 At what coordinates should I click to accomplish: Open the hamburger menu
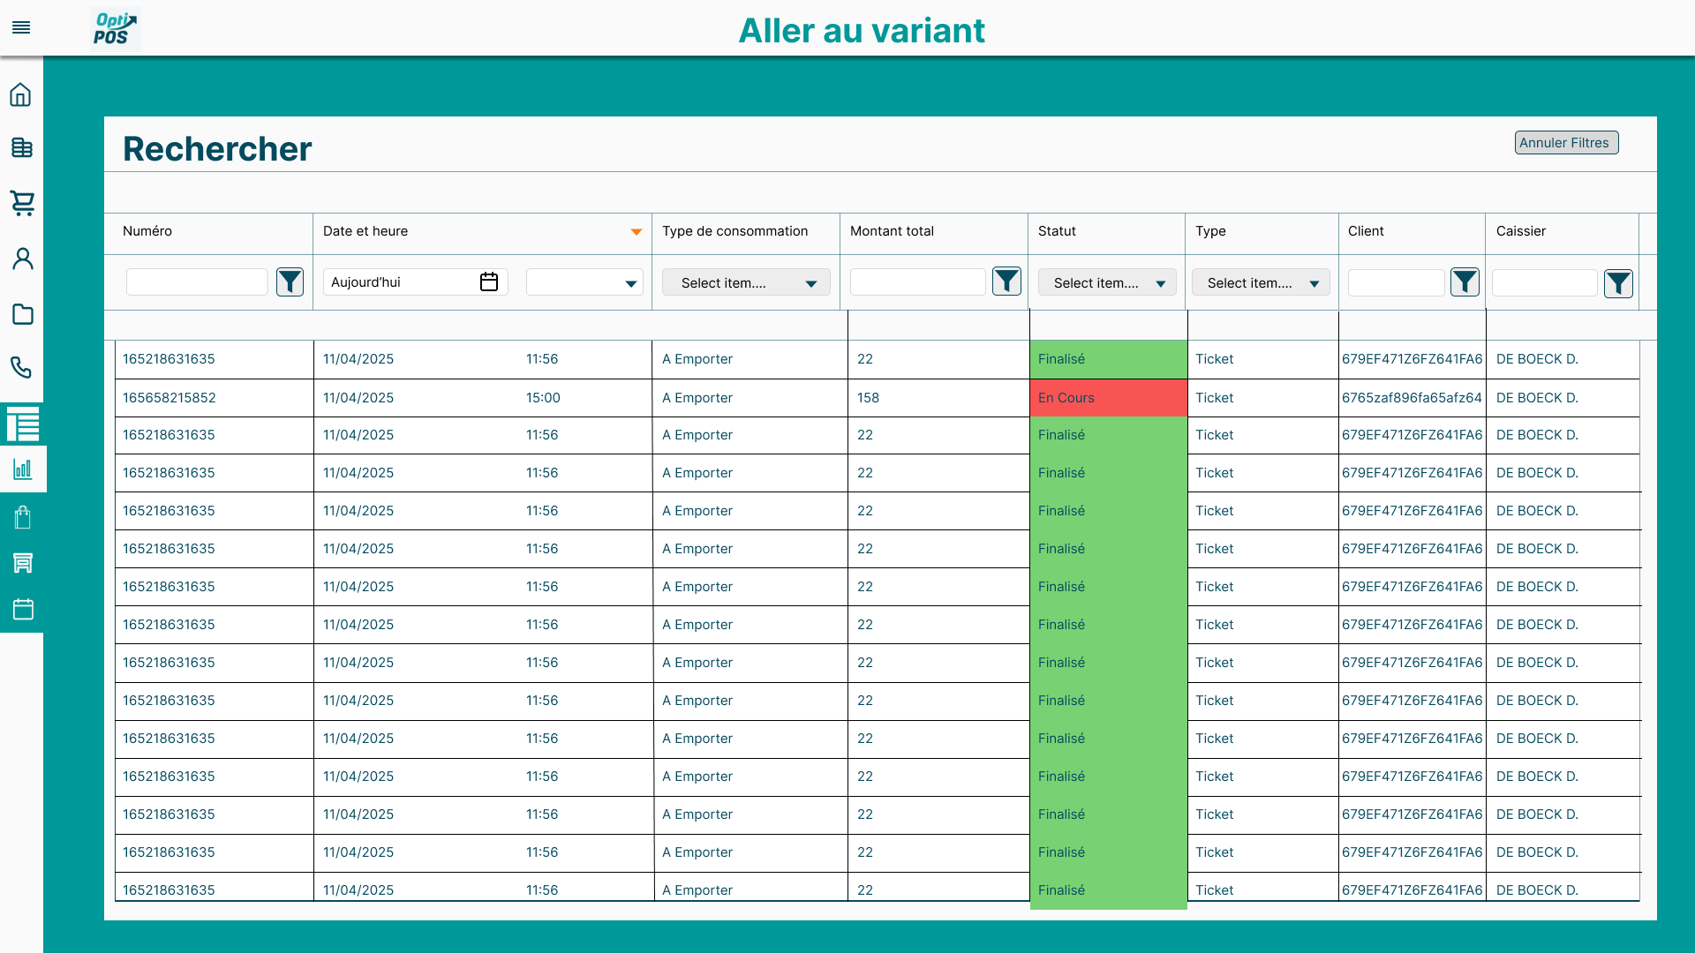pyautogui.click(x=21, y=28)
